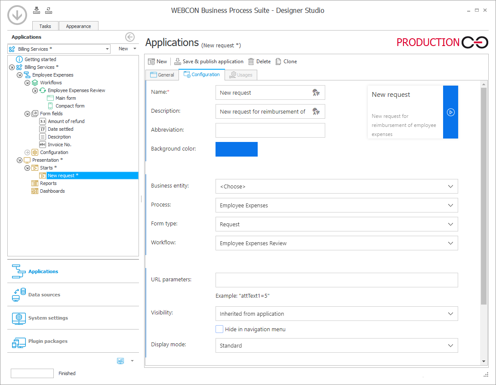This screenshot has height=385, width=496.
Task: Open the Plugin packages section
Action: tap(73, 342)
